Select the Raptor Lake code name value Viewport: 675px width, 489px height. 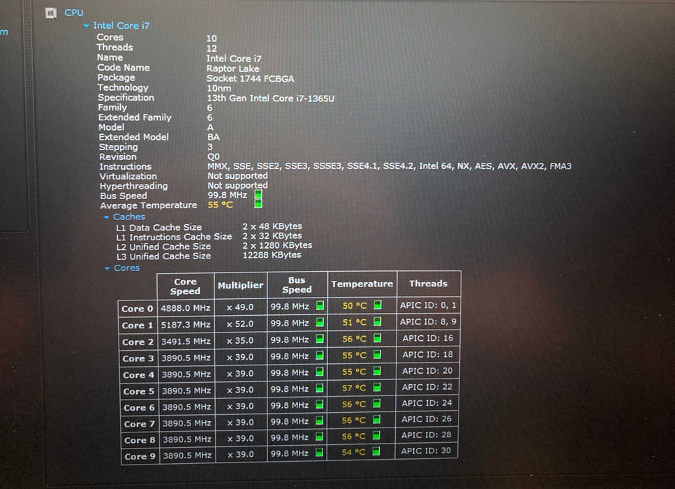(x=233, y=69)
